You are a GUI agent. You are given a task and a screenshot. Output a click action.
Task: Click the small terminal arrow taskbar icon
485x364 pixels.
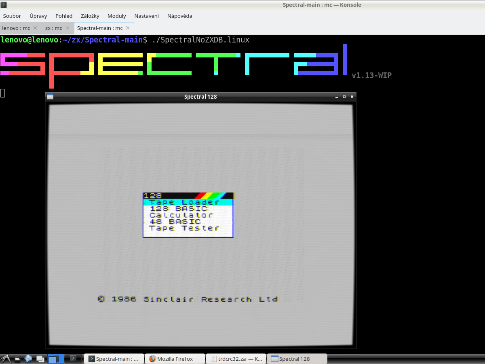click(x=73, y=358)
